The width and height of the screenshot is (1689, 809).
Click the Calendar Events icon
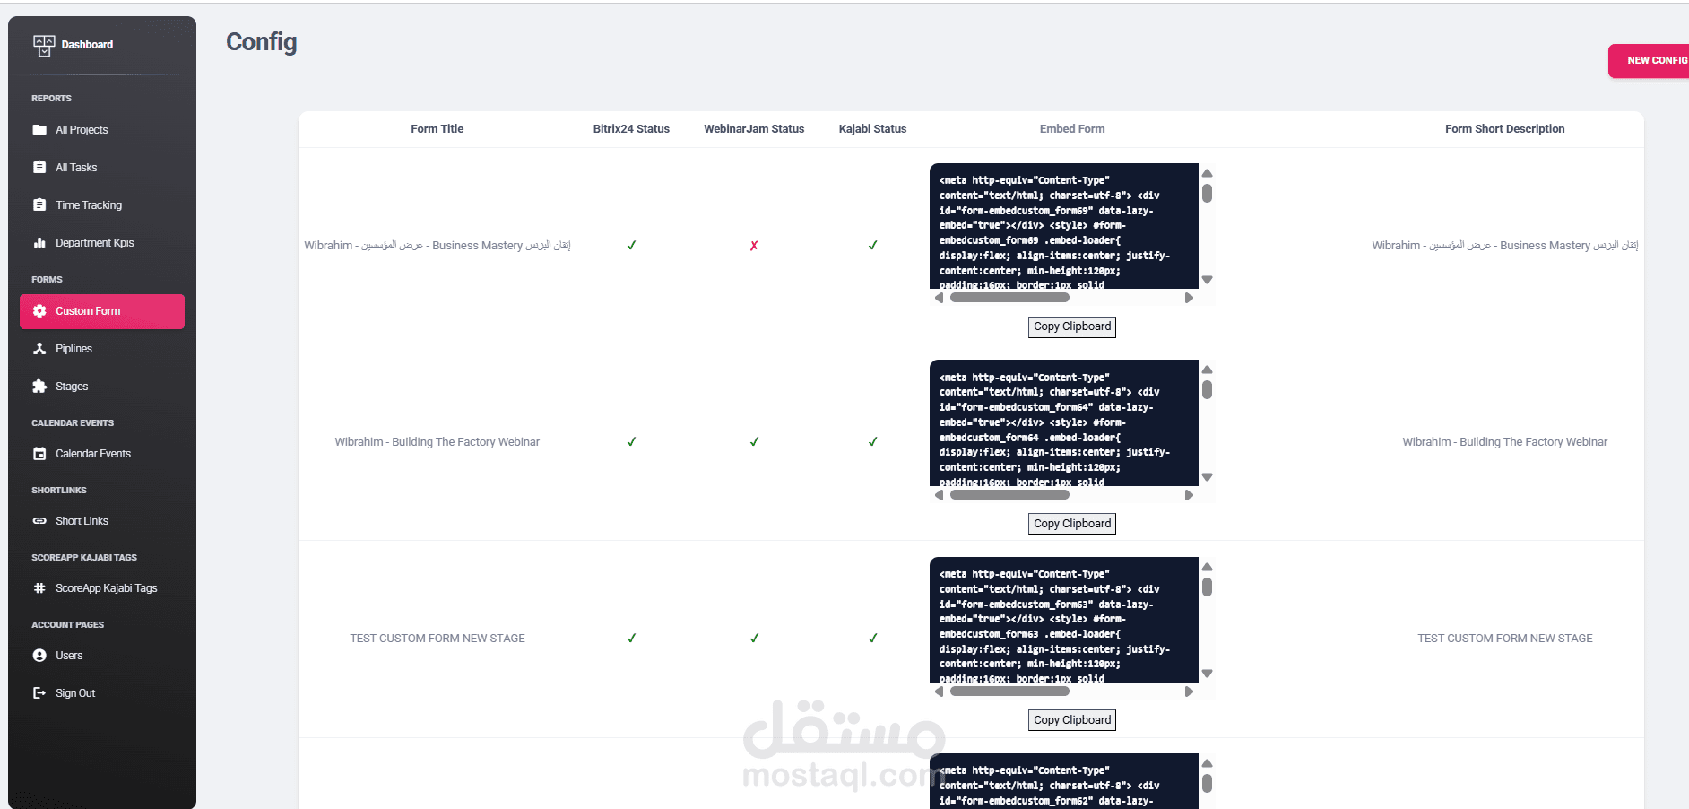coord(39,454)
